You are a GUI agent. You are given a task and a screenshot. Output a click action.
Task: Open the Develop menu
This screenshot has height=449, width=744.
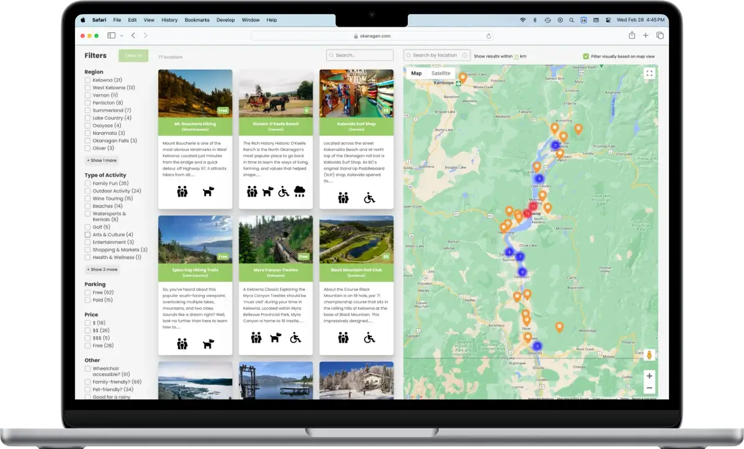(x=226, y=20)
